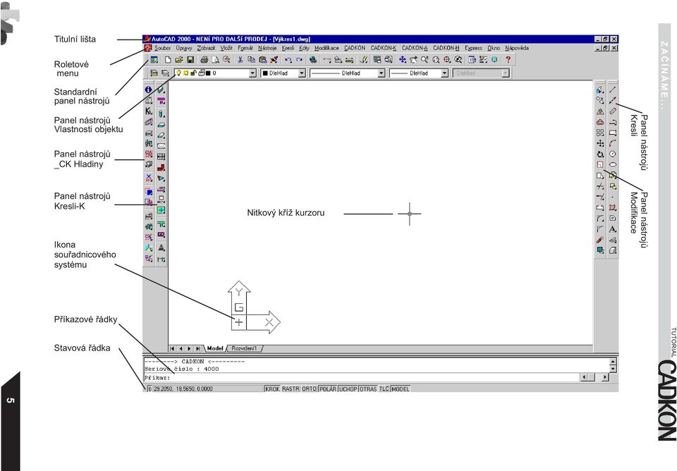Click the Cut scissors icon
This screenshot has height=471, width=677.
point(240,60)
